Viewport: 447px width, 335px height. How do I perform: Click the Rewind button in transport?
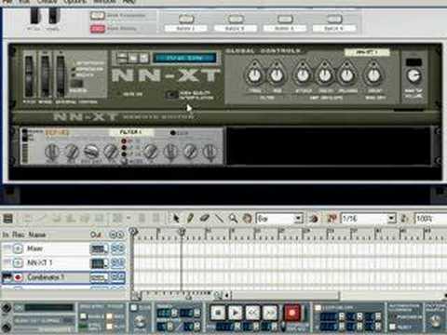pos(252,313)
